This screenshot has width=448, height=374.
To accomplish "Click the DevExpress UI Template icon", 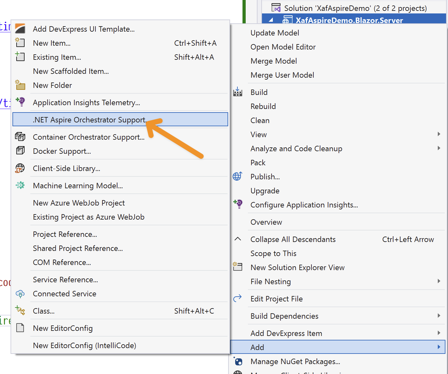I will [x=20, y=29].
